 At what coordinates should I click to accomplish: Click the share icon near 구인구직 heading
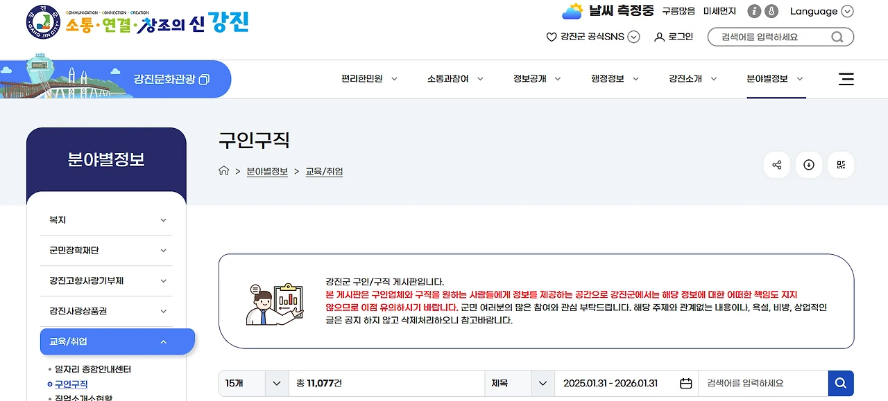(x=776, y=165)
